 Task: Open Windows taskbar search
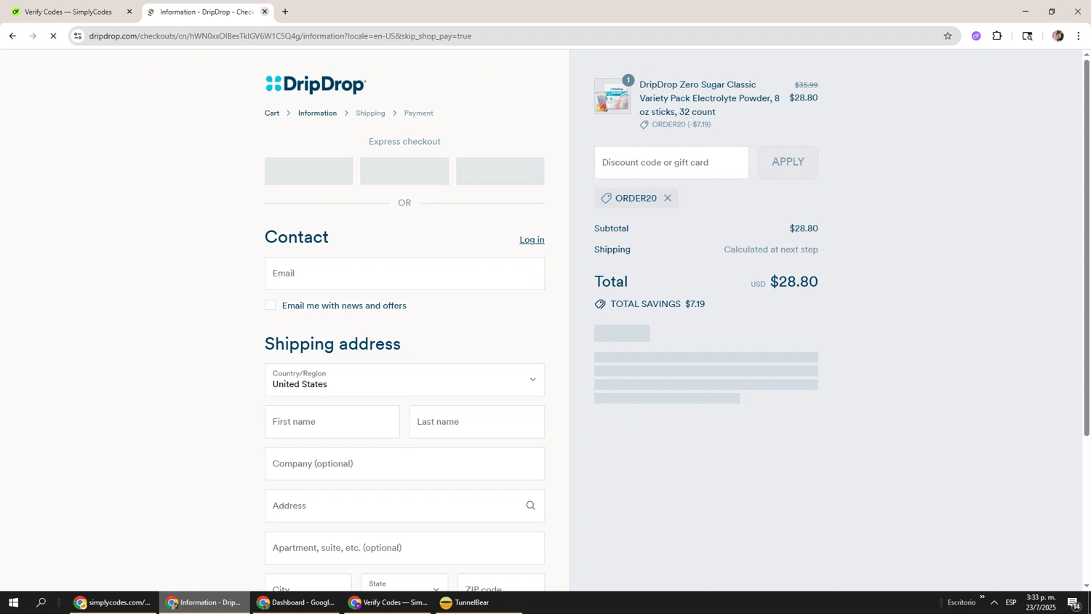pyautogui.click(x=41, y=602)
